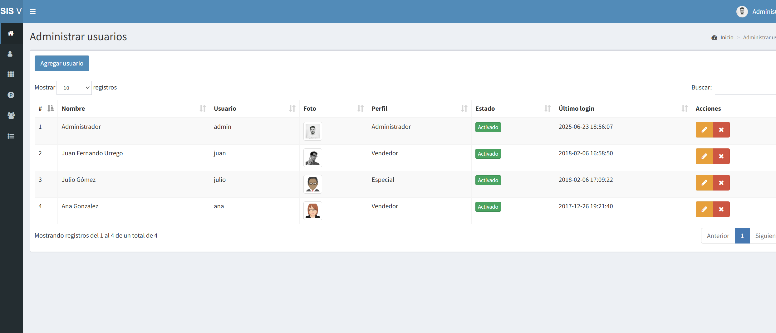Select login date '2018-02-06 17:09:22'
Screen dimensions: 776x333
click(x=586, y=180)
